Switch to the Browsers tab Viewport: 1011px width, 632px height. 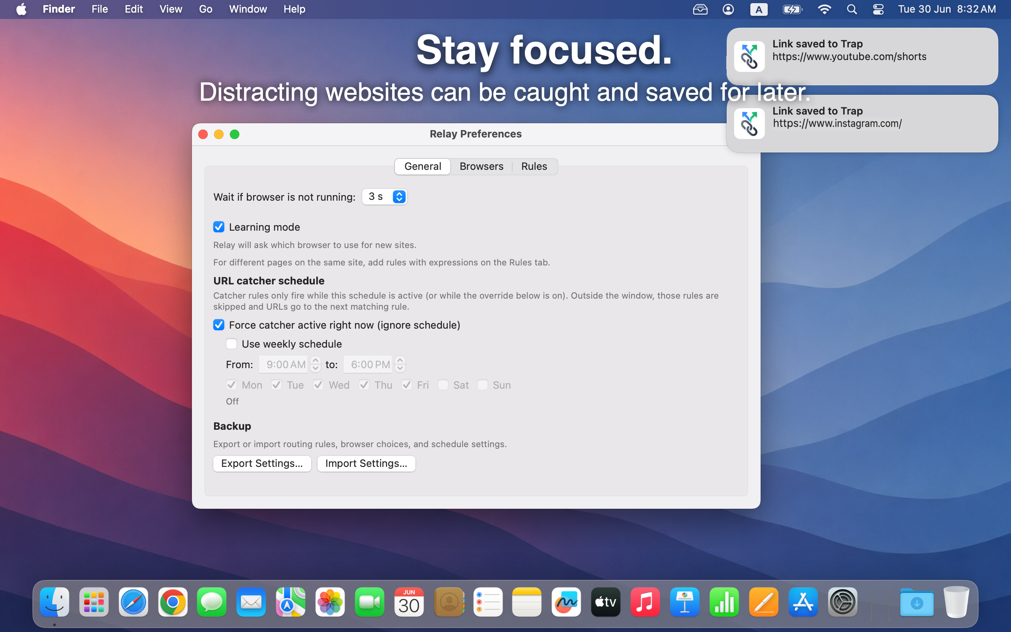(x=481, y=166)
